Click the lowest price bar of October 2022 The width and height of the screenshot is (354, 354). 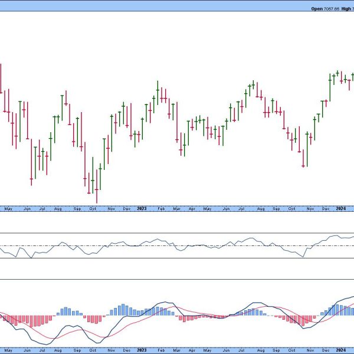[x=97, y=186]
